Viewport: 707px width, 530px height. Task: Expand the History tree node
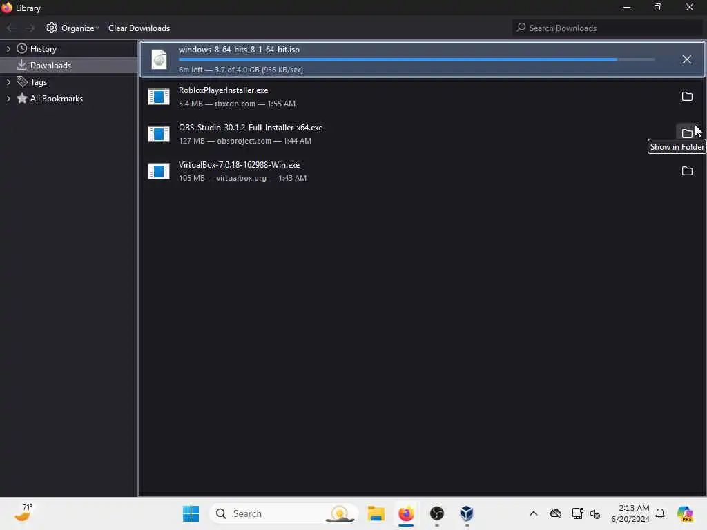click(x=8, y=49)
